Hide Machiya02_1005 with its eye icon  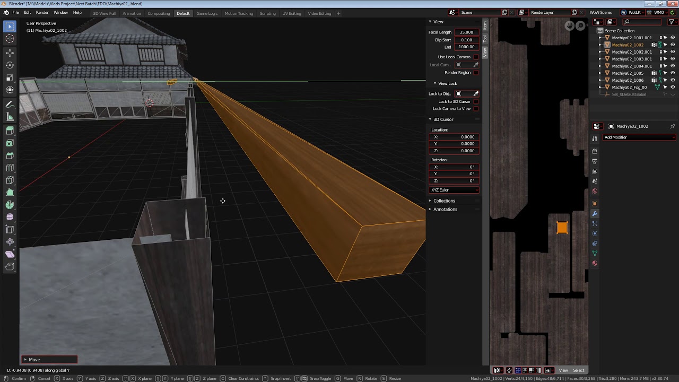[x=673, y=73]
